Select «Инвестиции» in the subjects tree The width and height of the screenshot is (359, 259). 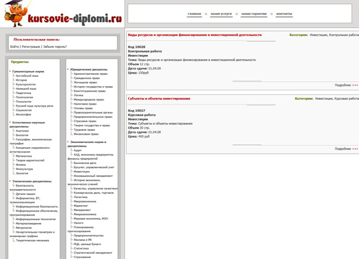coord(82,172)
